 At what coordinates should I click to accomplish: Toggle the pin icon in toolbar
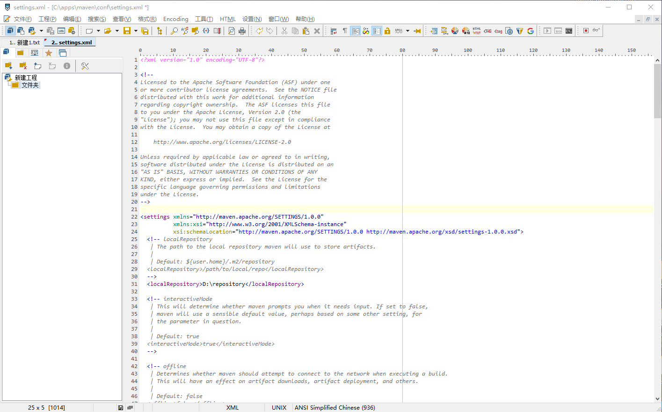pyautogui.click(x=417, y=31)
